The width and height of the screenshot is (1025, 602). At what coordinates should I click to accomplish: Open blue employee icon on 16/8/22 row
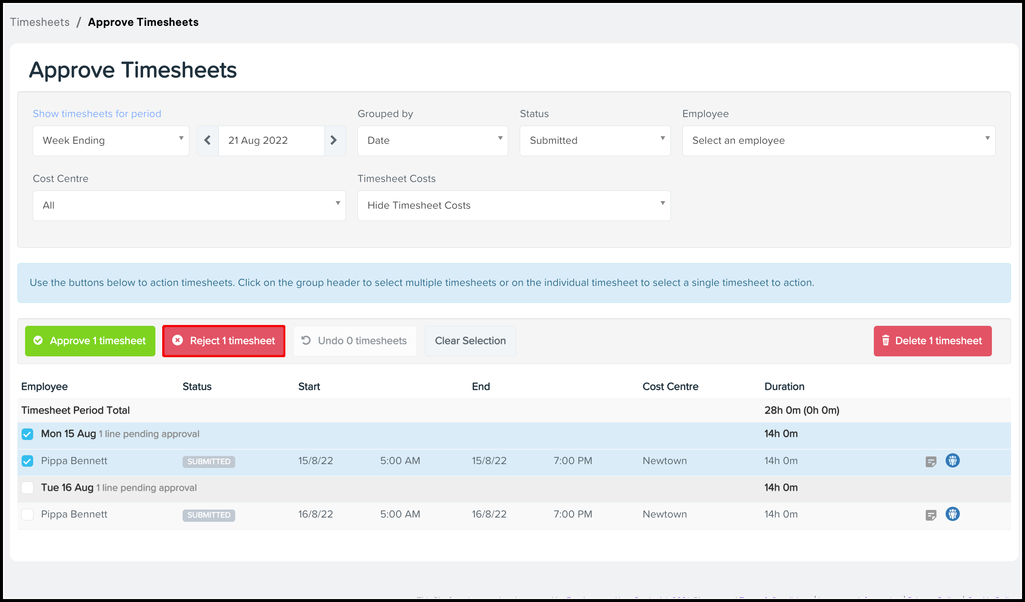pyautogui.click(x=952, y=514)
